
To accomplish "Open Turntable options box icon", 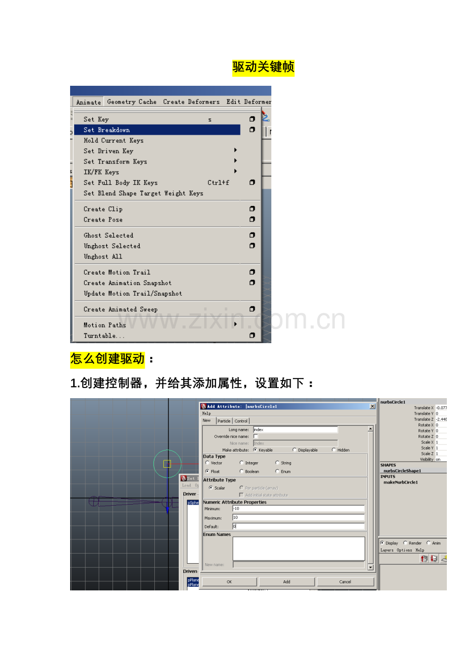I will coord(252,336).
